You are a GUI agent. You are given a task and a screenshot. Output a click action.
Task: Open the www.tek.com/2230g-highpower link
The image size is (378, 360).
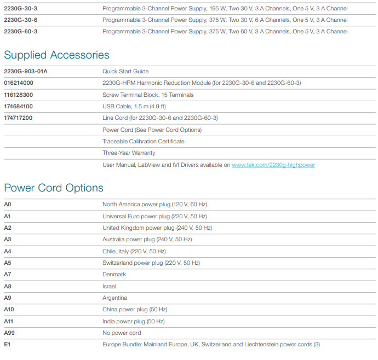(273, 165)
